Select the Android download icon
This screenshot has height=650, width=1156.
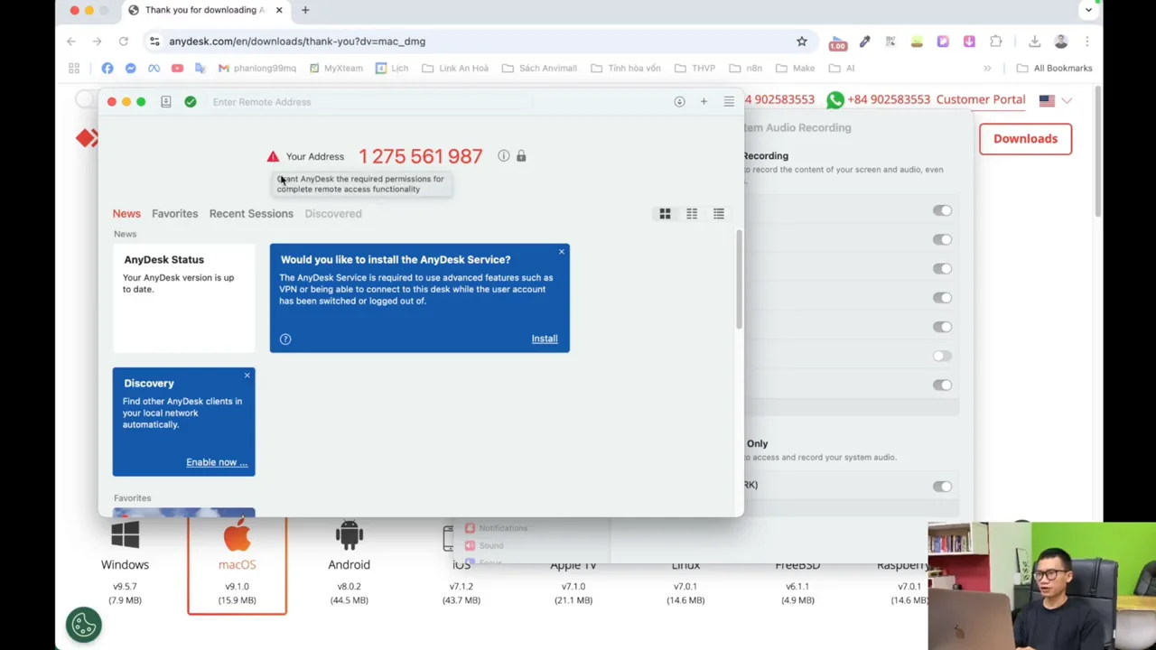click(x=349, y=536)
